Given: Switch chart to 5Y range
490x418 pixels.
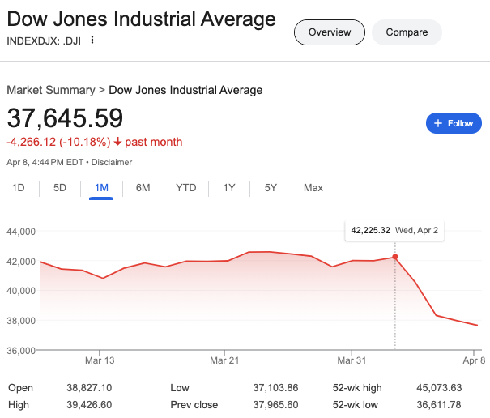Looking at the screenshot, I should tap(271, 188).
